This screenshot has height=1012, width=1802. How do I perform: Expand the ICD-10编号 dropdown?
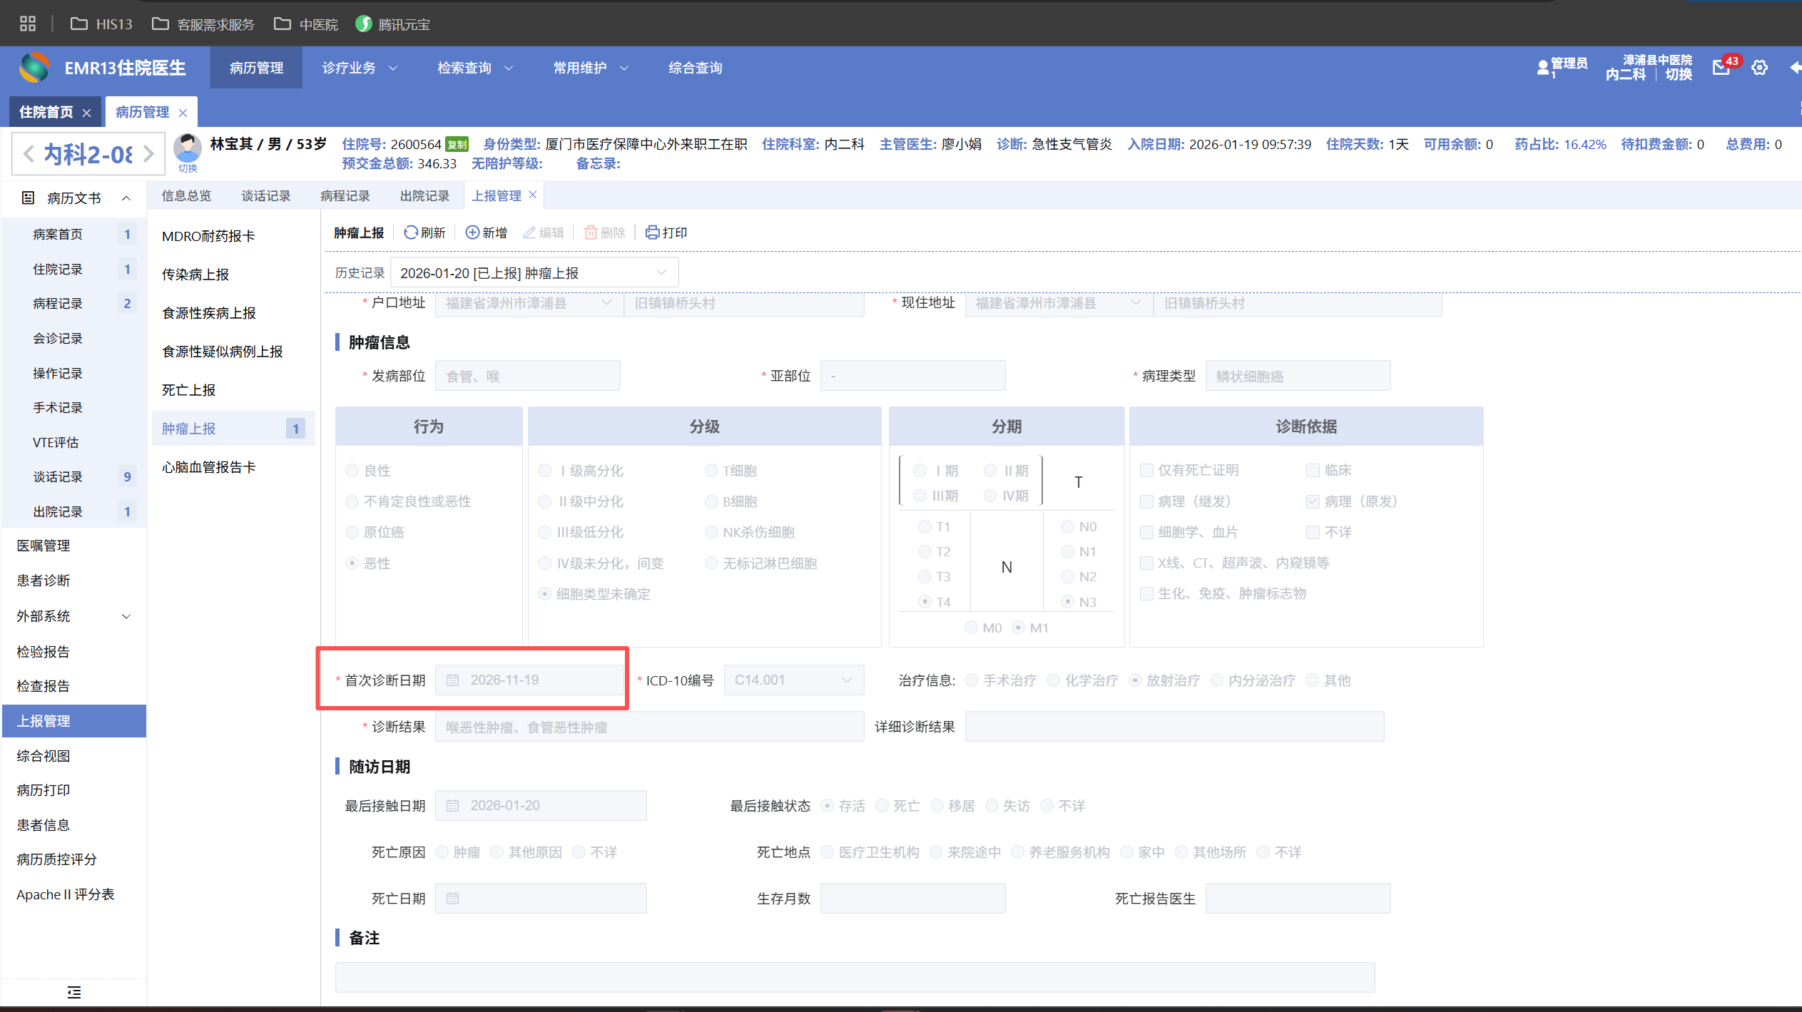pyautogui.click(x=793, y=680)
